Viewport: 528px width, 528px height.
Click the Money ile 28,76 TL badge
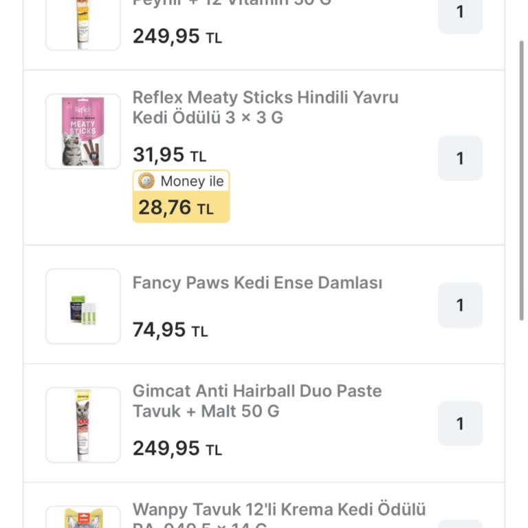pyautogui.click(x=181, y=197)
